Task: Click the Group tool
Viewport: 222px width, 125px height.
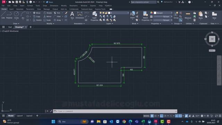Action: pos(176,15)
